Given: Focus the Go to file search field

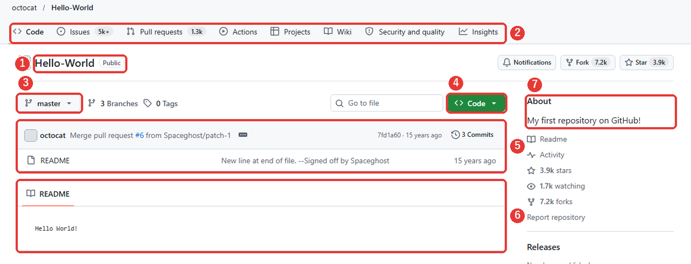Looking at the screenshot, I should [387, 104].
